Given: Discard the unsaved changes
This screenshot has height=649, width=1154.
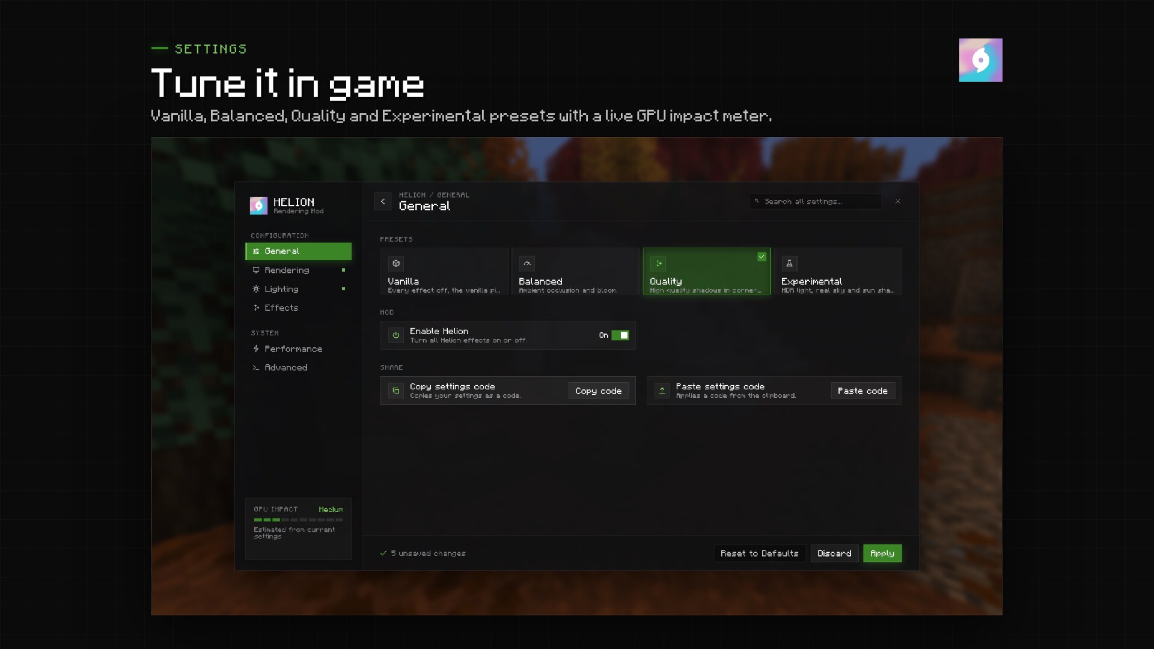Looking at the screenshot, I should pyautogui.click(x=834, y=553).
